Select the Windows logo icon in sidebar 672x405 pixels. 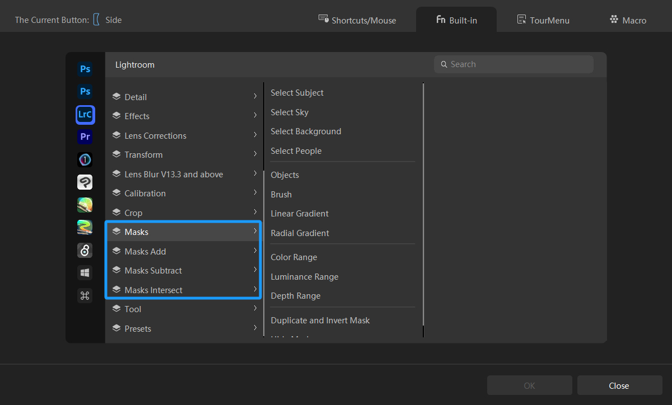(x=85, y=273)
